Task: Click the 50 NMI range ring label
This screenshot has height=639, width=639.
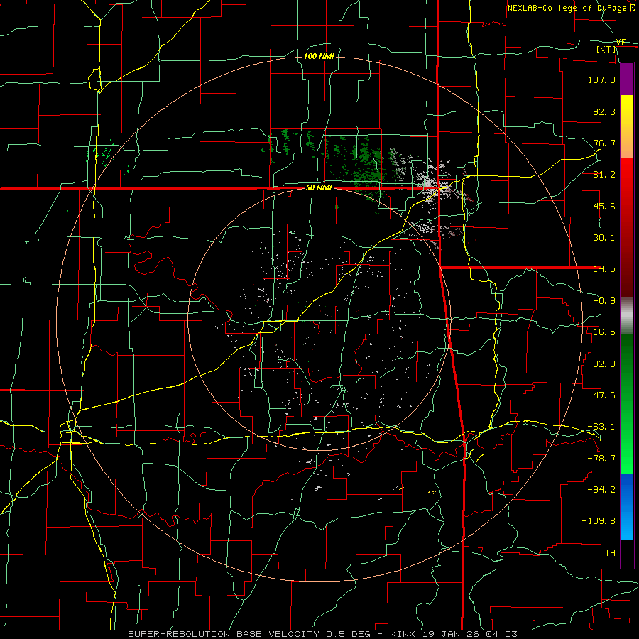Action: (319, 188)
